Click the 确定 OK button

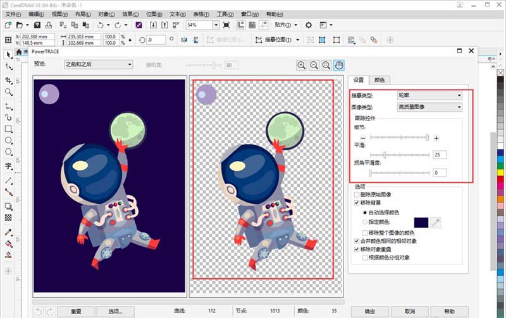(370, 311)
